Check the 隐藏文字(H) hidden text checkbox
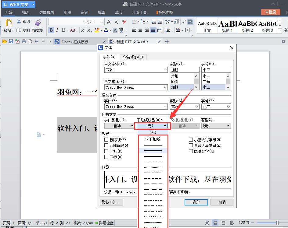Viewport: 288px width, 228px height. coord(191,151)
